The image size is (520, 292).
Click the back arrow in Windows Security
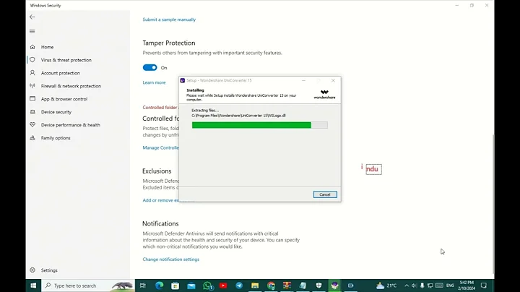tap(32, 17)
